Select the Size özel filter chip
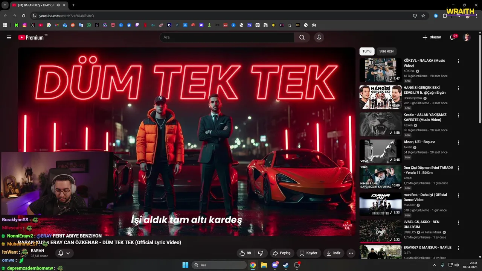The height and width of the screenshot is (271, 482). point(386,51)
